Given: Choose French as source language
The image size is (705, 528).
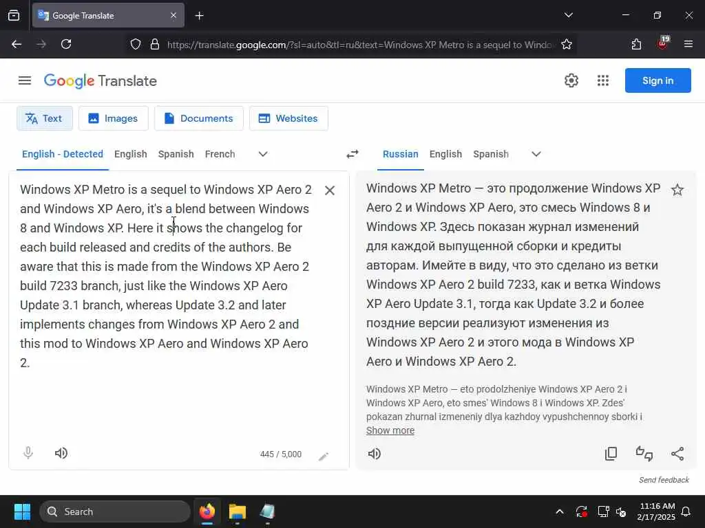Looking at the screenshot, I should coord(220,154).
